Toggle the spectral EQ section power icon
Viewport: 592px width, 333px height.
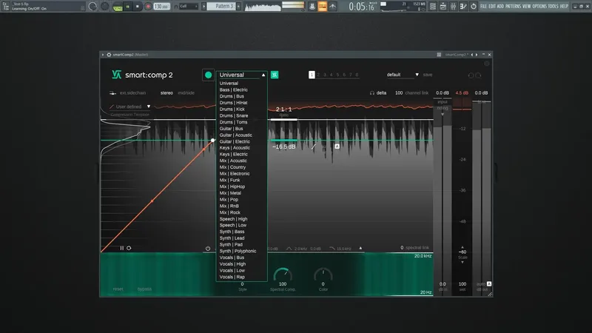coord(208,249)
